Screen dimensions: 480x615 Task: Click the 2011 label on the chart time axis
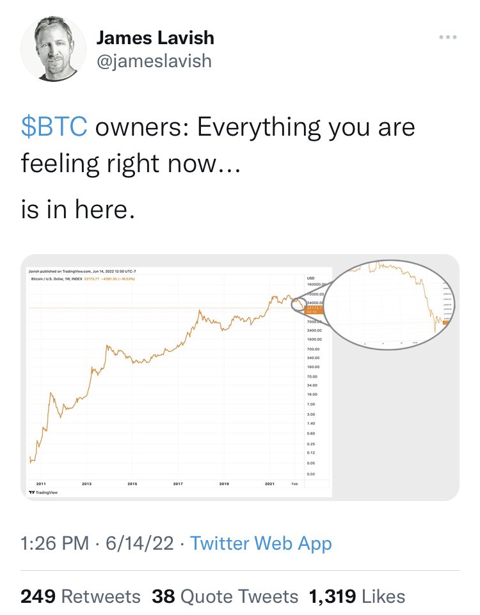(x=41, y=484)
